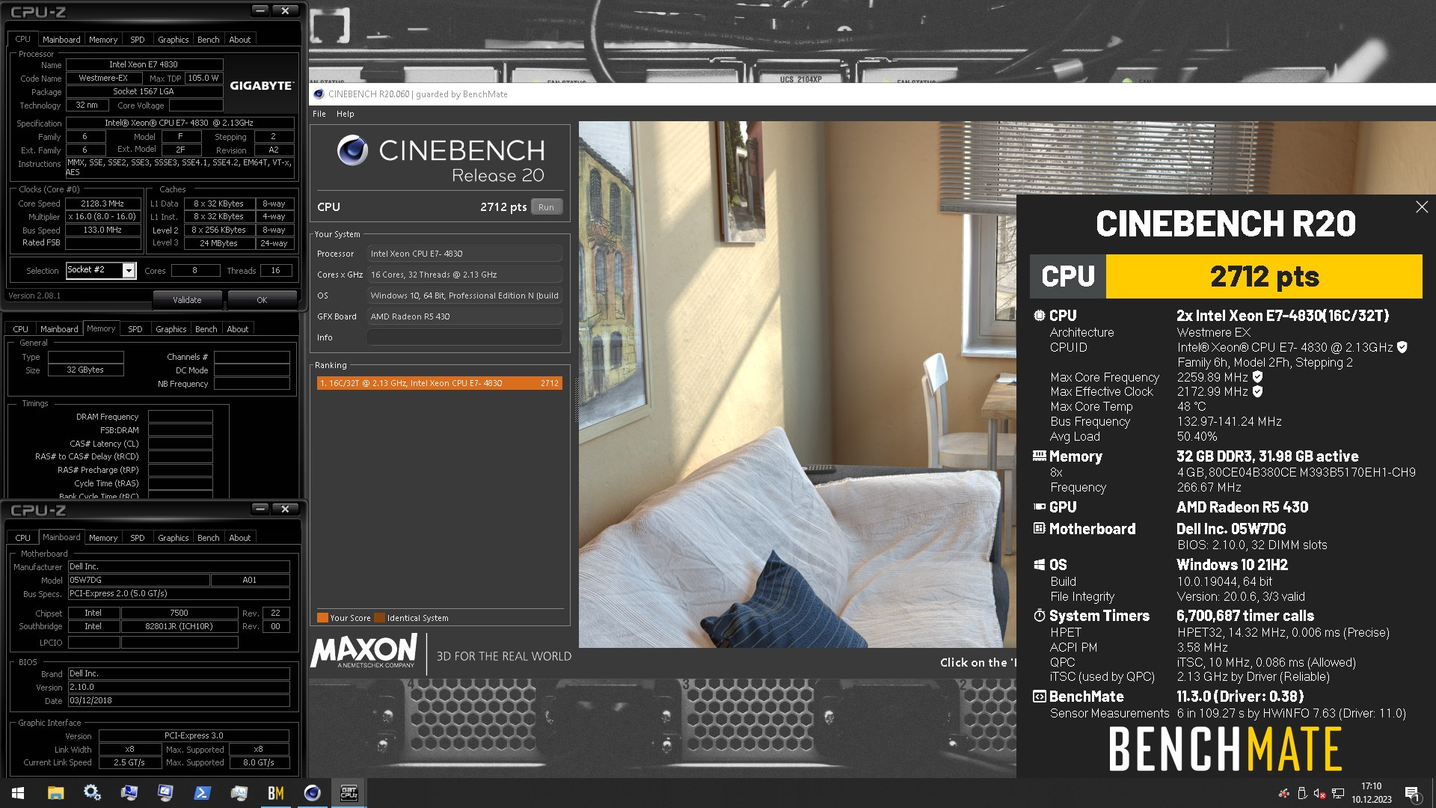Switch to GBT CPU-Z via taskbar icon
1436x808 pixels.
(x=349, y=793)
